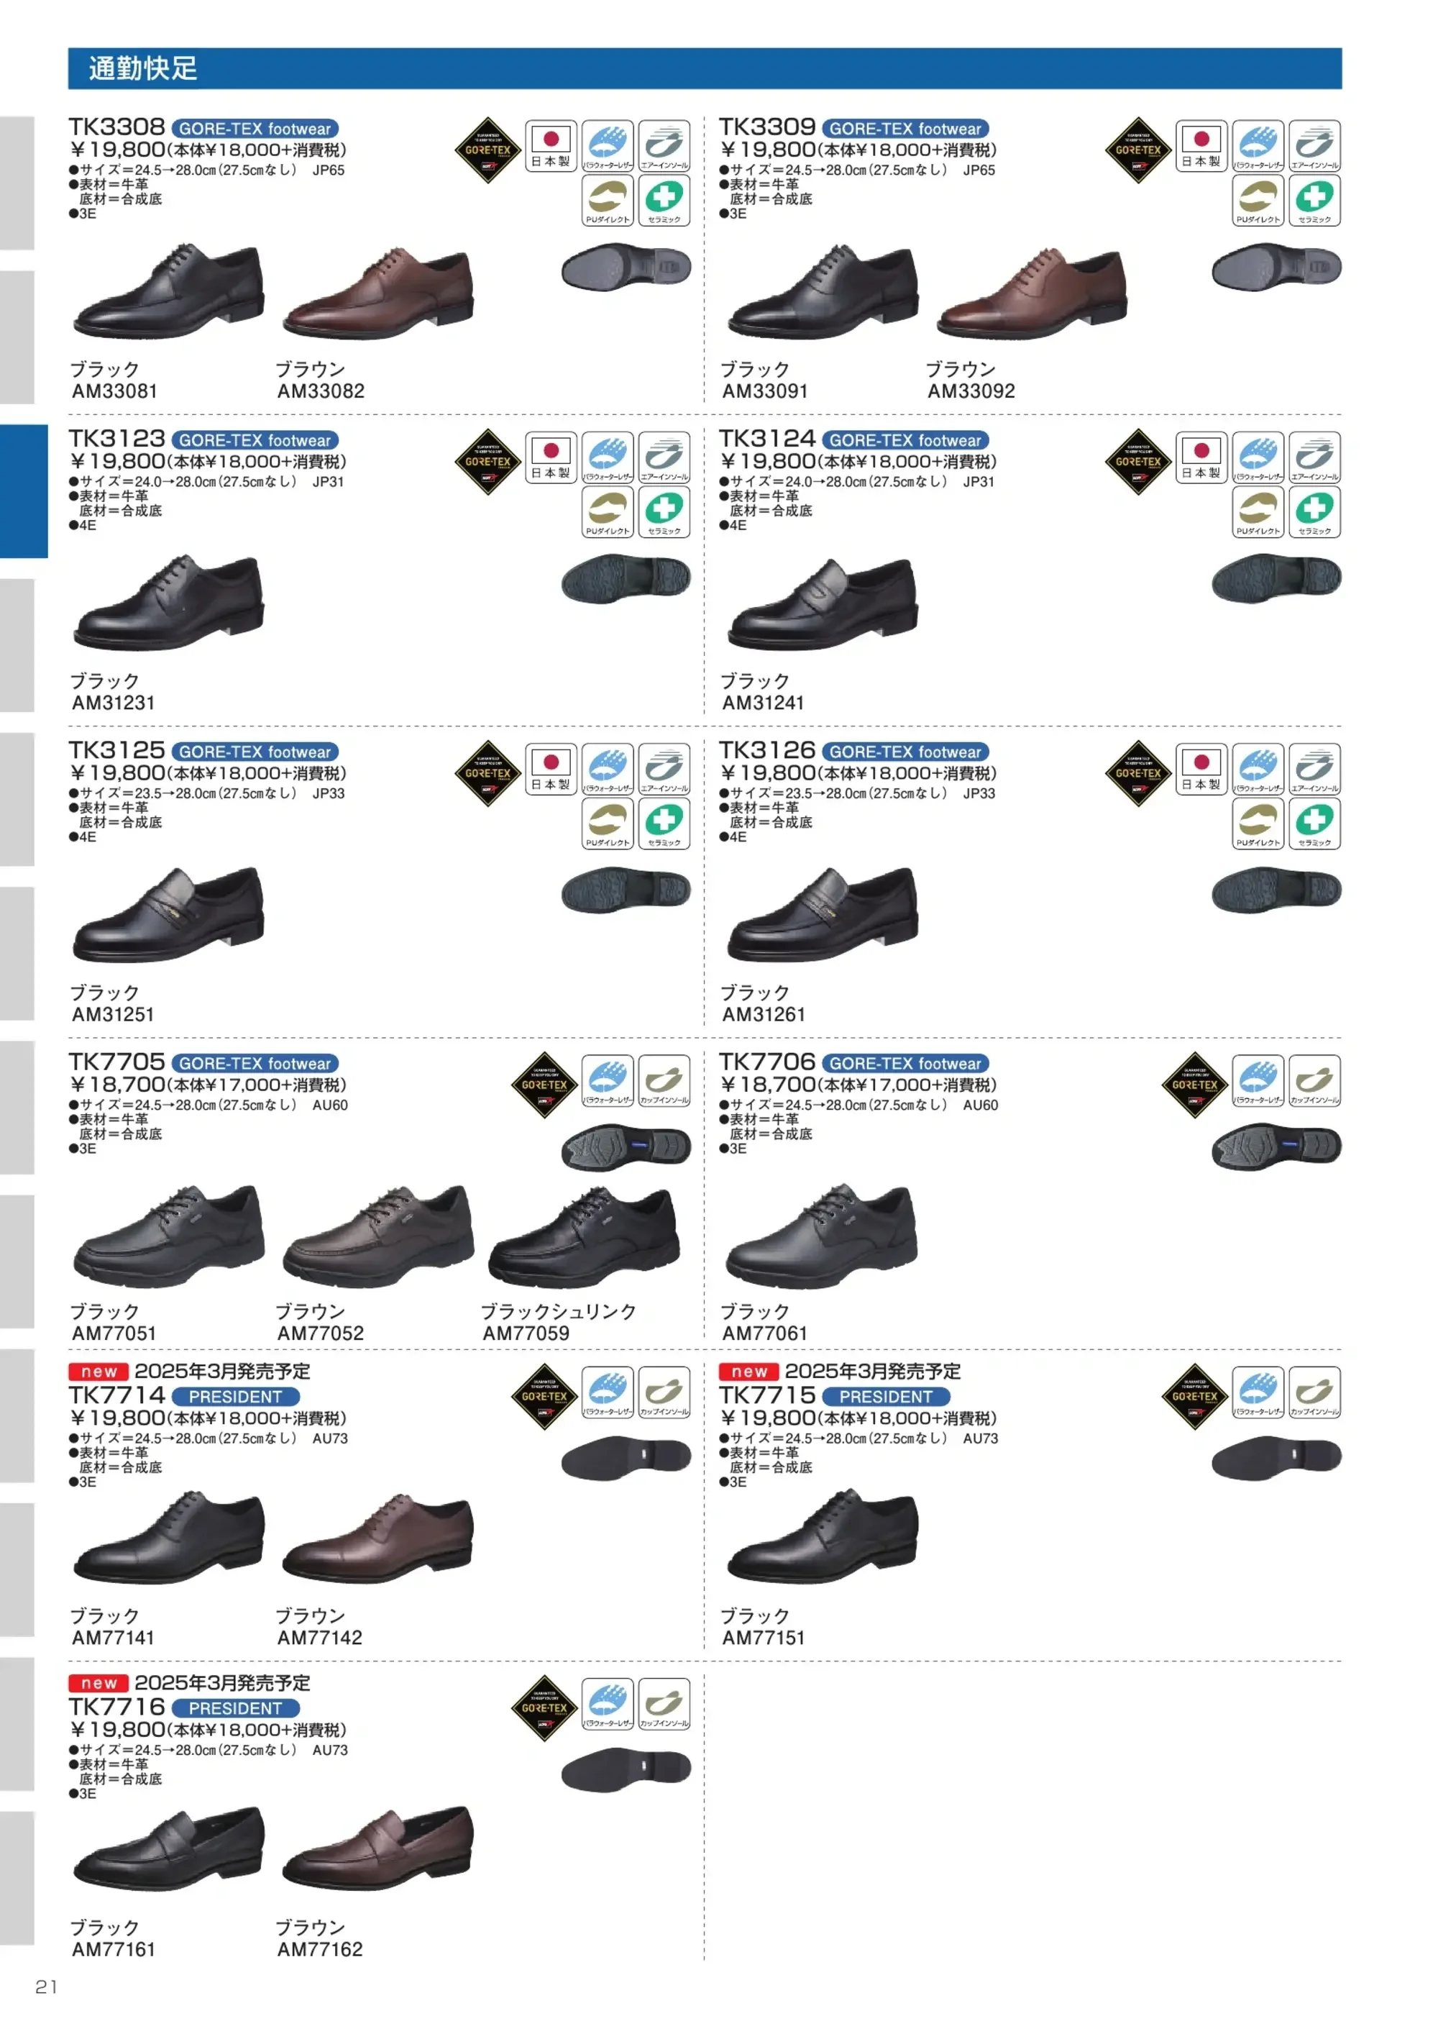Image resolution: width=1438 pixels, height=2034 pixels.
Task: Select the brown loafer AM77162 image
Action: tap(378, 1850)
